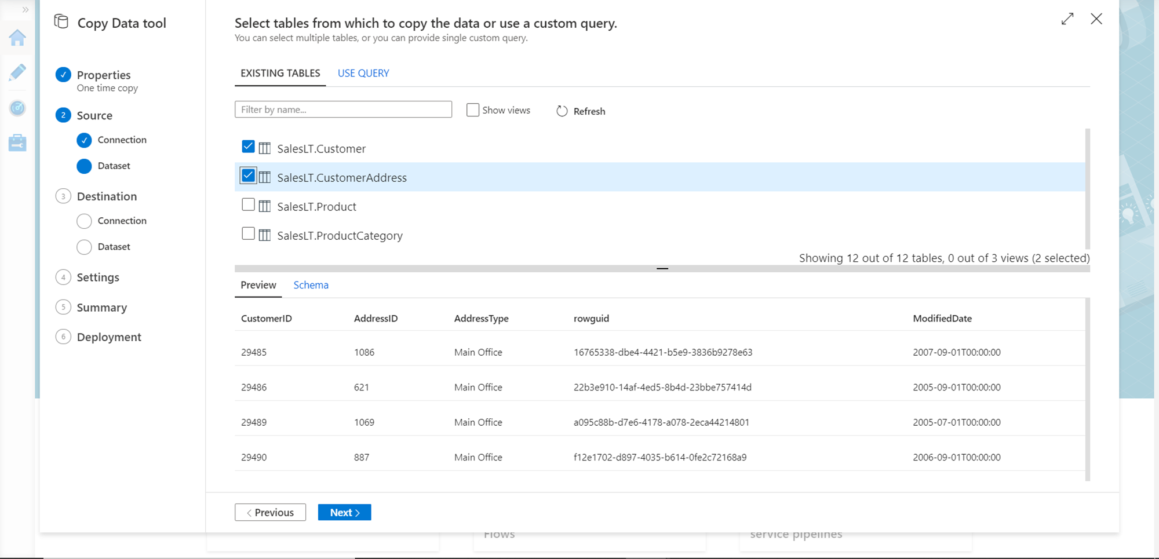Click the Filter by name input field
This screenshot has width=1159, height=559.
point(343,109)
